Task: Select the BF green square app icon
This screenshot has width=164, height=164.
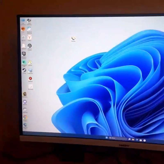Action: tap(24, 62)
